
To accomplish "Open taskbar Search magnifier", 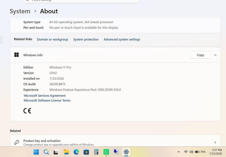I will pyautogui.click(x=46, y=152).
